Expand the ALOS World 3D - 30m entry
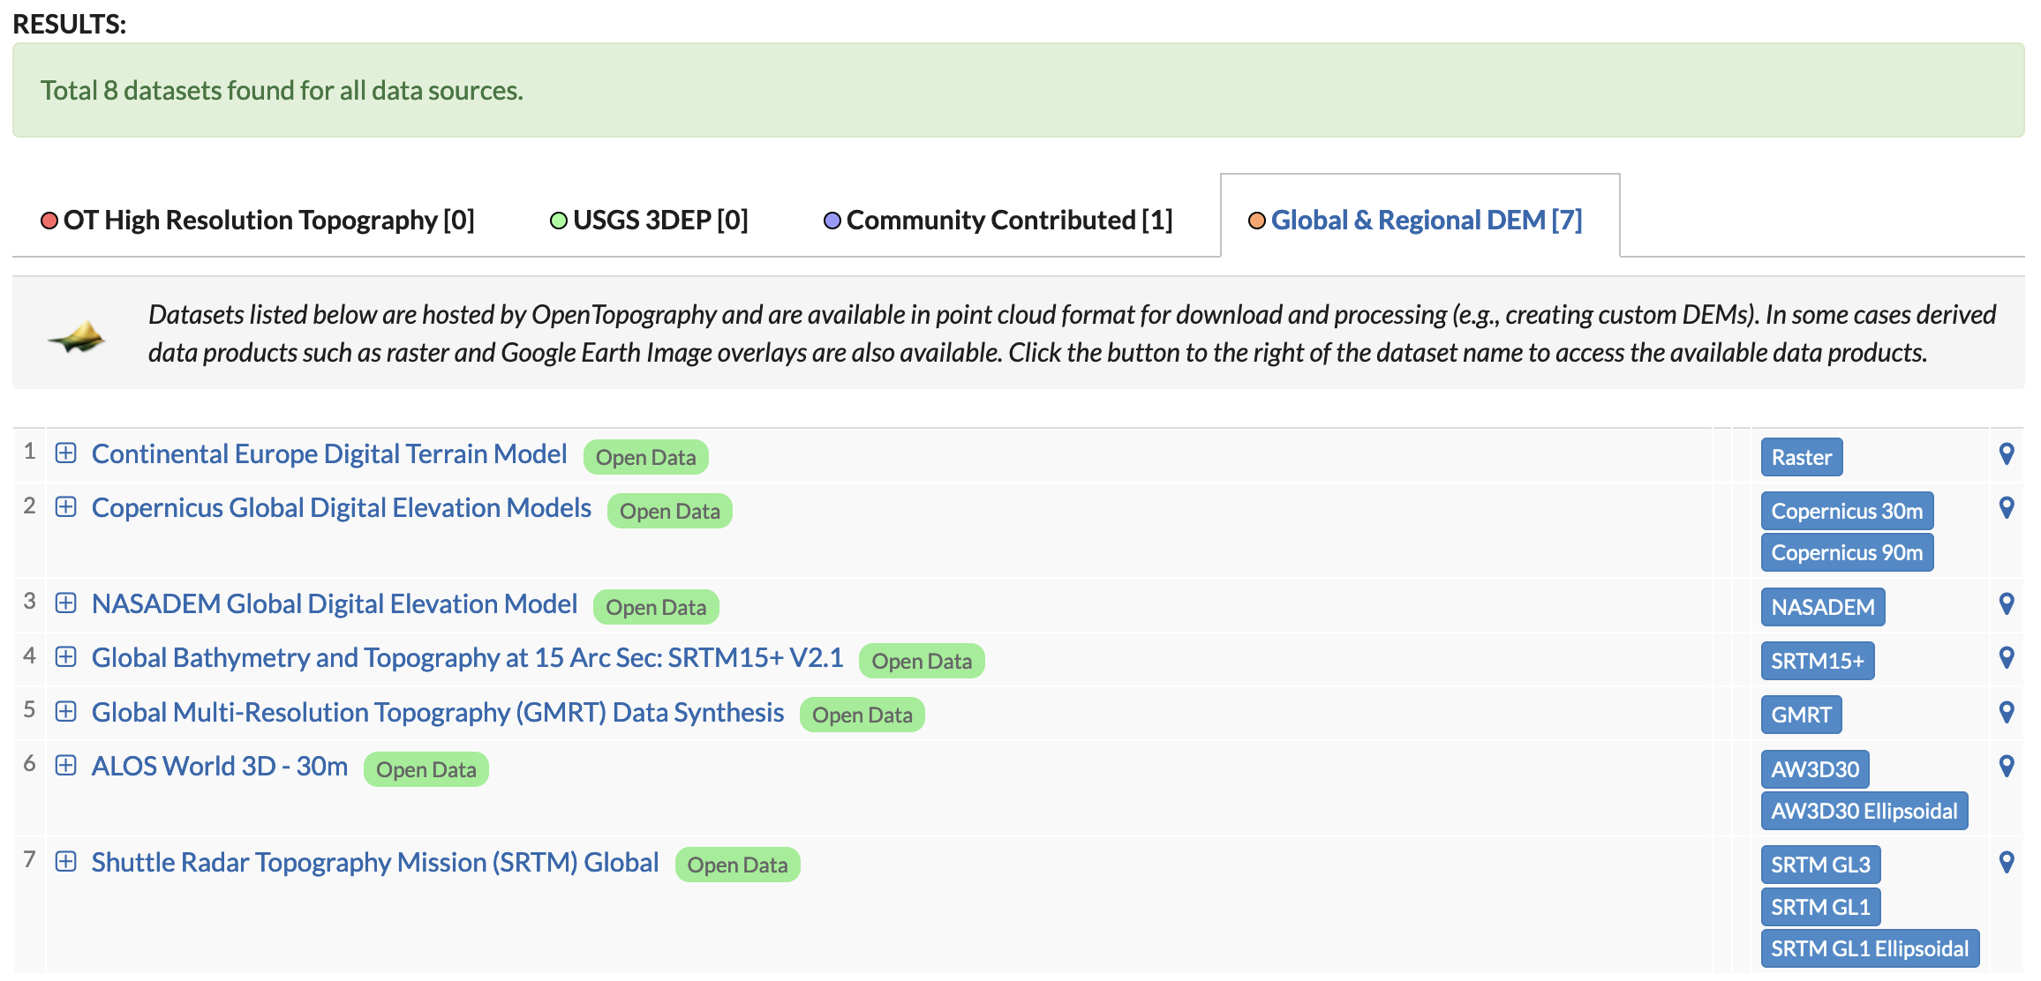2041x981 pixels. click(x=66, y=765)
